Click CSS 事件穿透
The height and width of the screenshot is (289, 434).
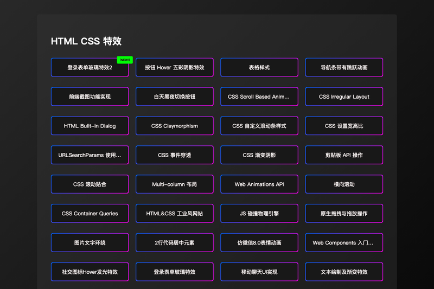click(x=174, y=155)
